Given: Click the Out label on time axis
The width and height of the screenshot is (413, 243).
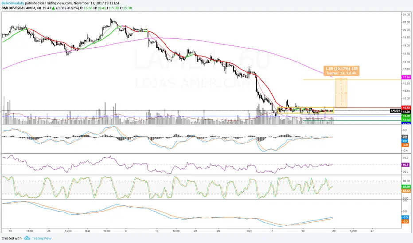Looking at the screenshot, I should click(x=87, y=231).
